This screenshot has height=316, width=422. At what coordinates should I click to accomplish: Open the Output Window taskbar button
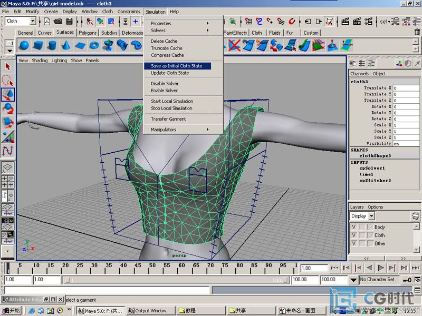(x=151, y=311)
